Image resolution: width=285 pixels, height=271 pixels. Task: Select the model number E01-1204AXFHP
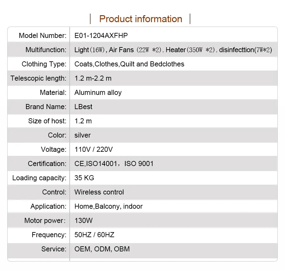tap(101, 36)
